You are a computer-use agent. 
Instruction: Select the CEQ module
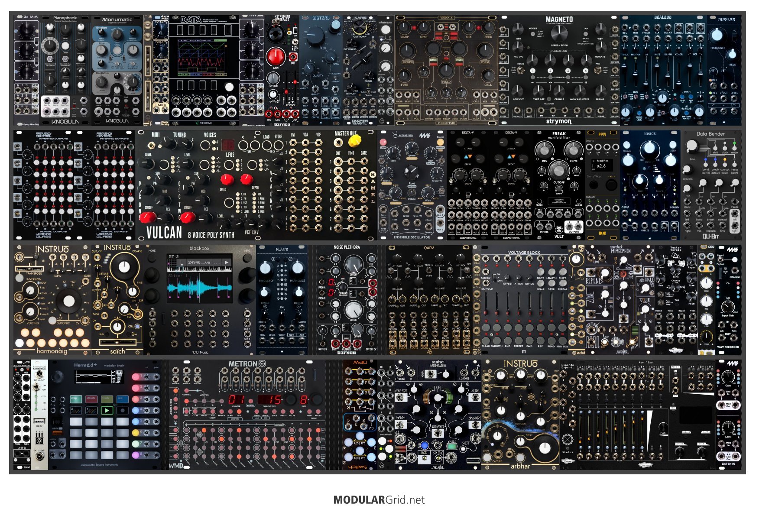pyautogui.click(x=707, y=300)
